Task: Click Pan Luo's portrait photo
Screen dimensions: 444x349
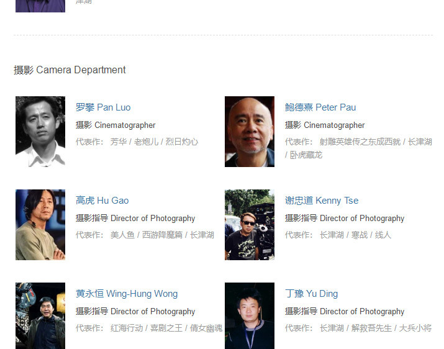Action: (x=40, y=131)
